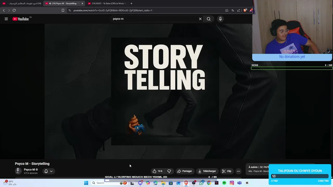Open Instagram from the taskbar

(232, 183)
